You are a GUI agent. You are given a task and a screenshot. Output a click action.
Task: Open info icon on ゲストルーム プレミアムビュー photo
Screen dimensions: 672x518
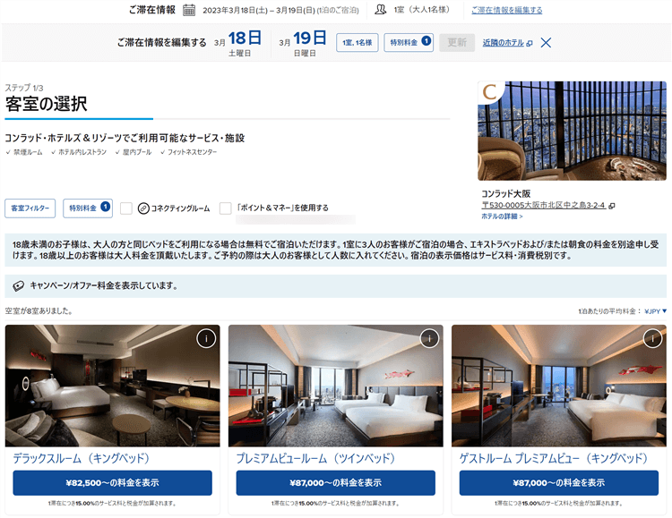(652, 339)
